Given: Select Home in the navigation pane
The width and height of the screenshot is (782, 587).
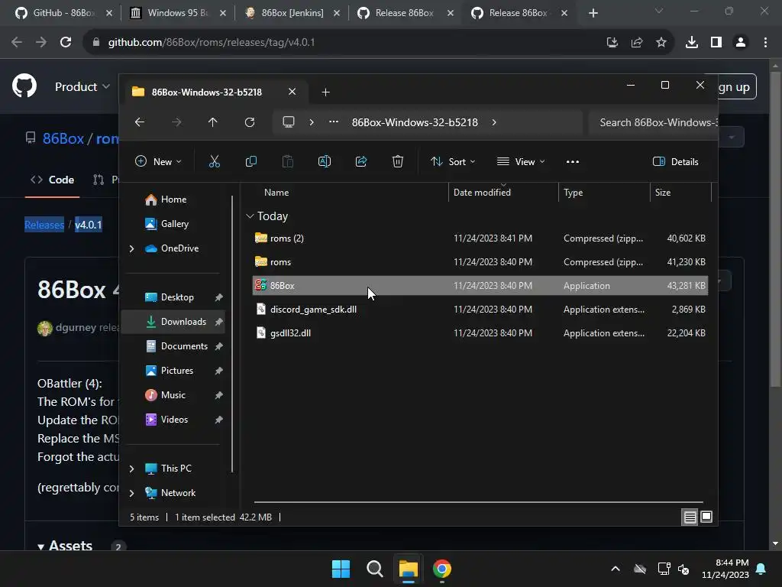Looking at the screenshot, I should pos(173,199).
